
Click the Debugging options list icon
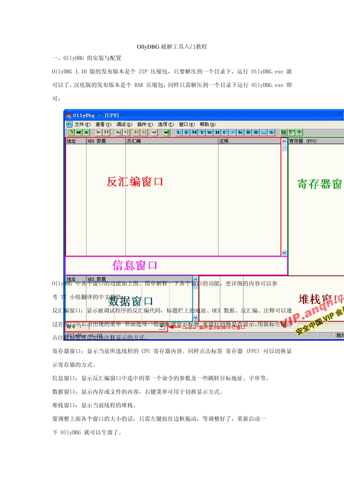284,132
